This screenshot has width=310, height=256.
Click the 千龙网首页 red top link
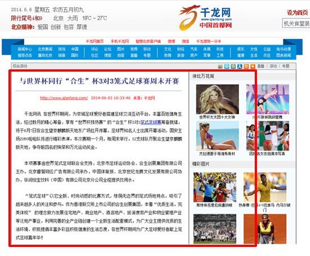[x=95, y=41]
